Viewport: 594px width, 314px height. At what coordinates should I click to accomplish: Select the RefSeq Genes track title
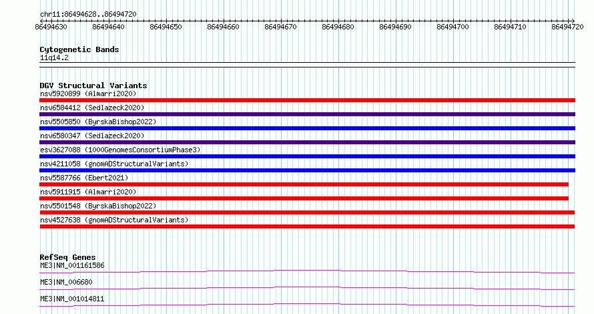point(67,257)
